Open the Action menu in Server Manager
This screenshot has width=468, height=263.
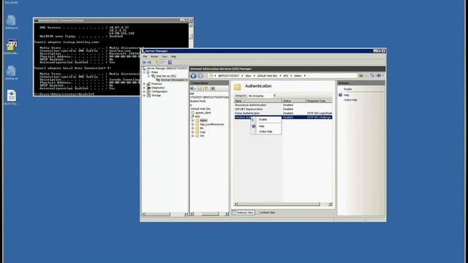pos(154,56)
